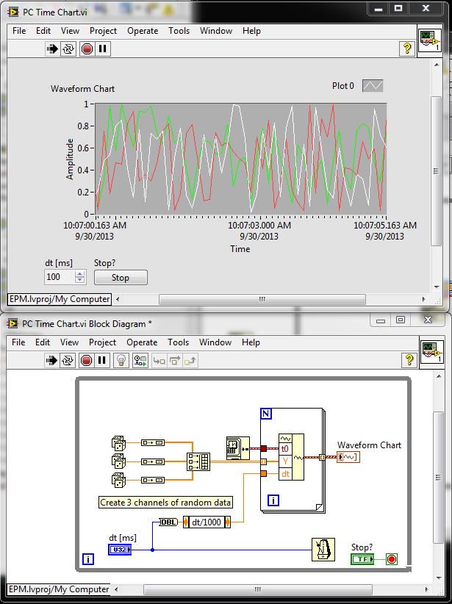Select the dt [ms] U32 control terminal

pyautogui.click(x=120, y=550)
